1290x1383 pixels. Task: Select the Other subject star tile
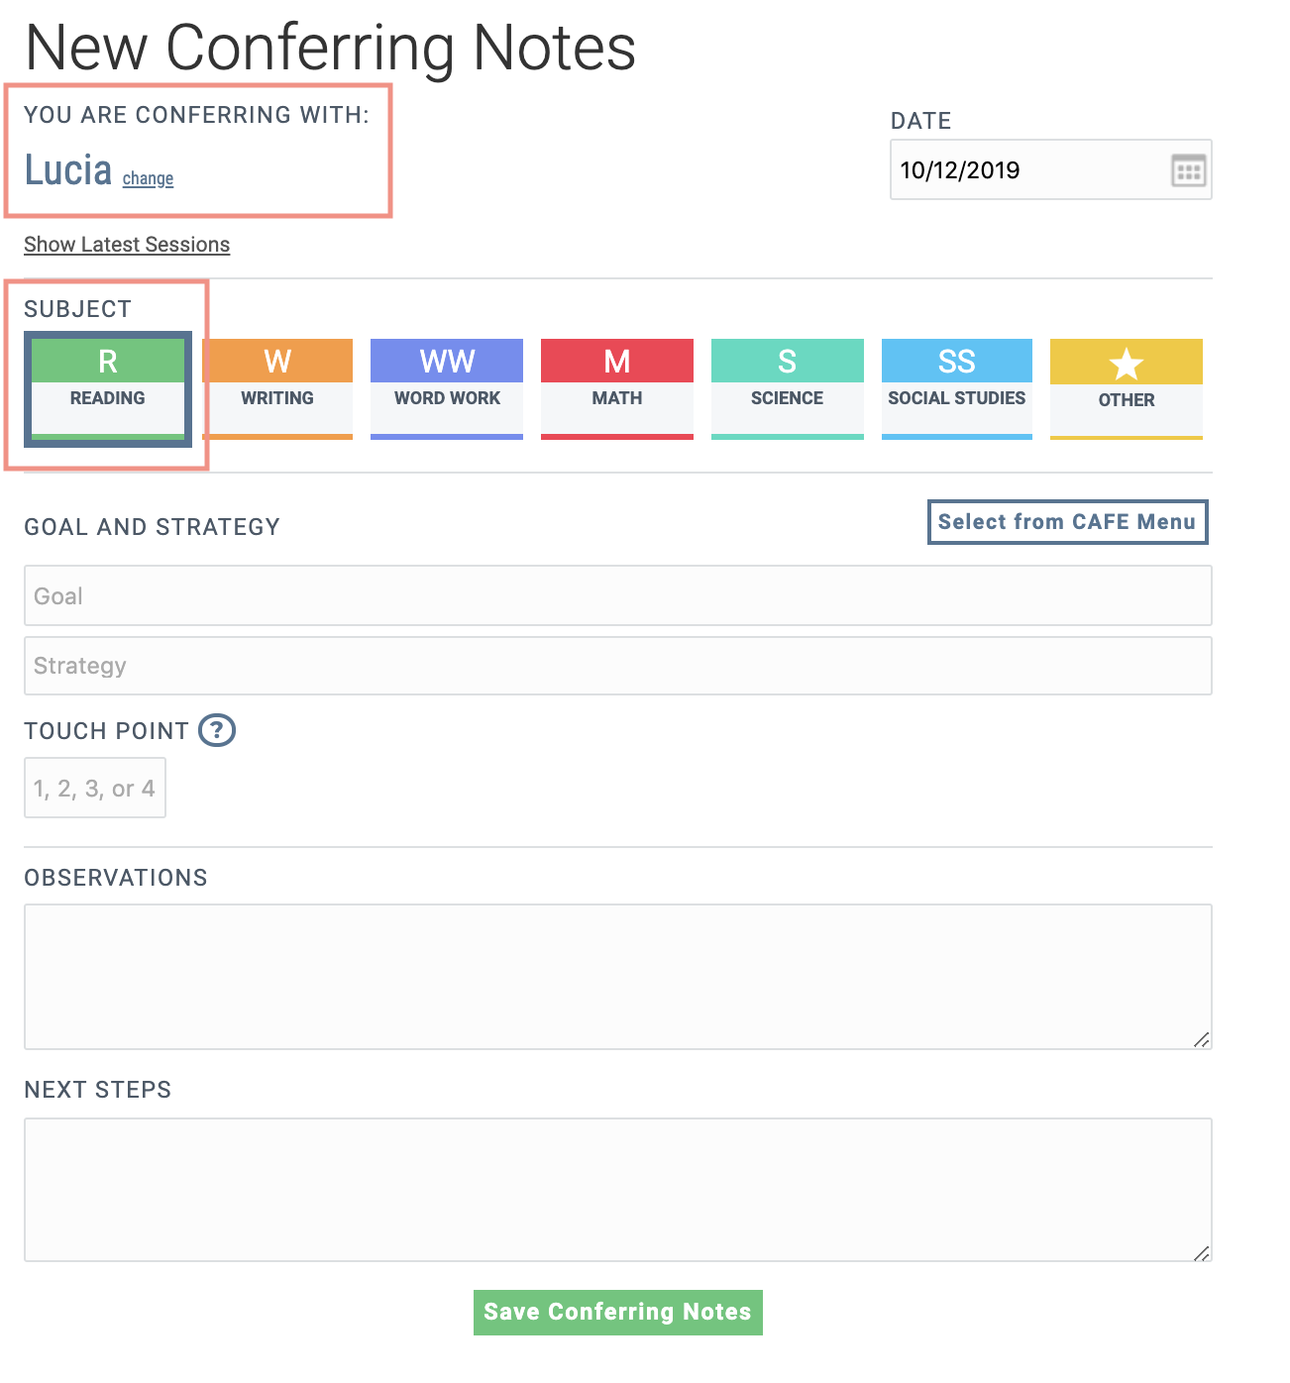point(1126,387)
